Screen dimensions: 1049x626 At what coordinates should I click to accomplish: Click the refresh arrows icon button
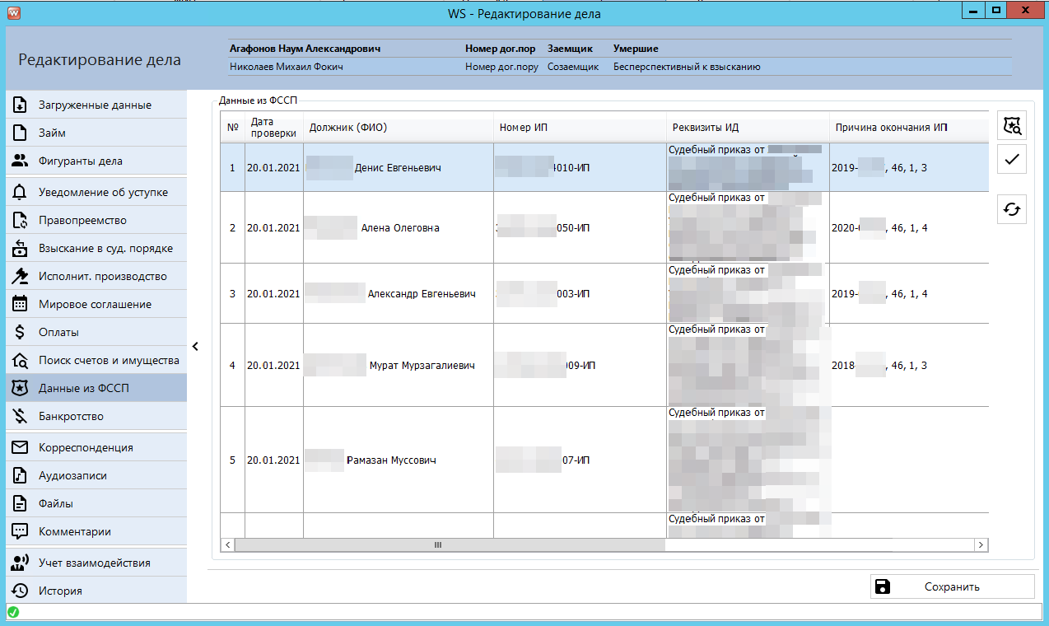[x=1012, y=210]
